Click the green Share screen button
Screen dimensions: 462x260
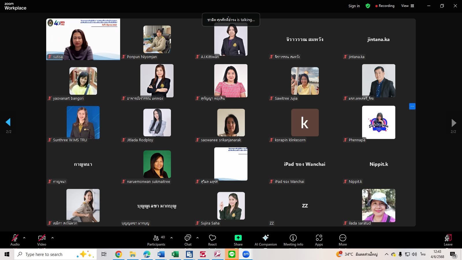click(x=238, y=240)
